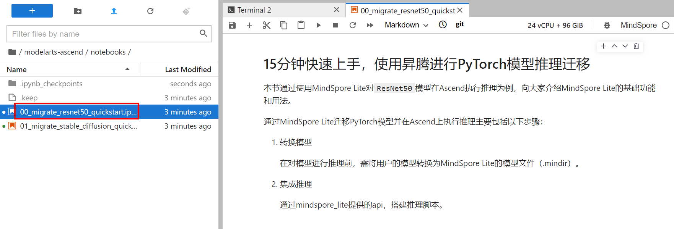Move the cell down

coord(625,46)
